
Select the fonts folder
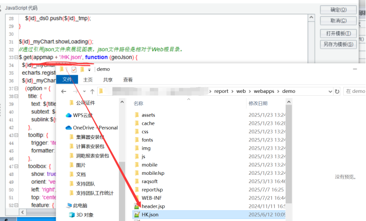[147, 140]
